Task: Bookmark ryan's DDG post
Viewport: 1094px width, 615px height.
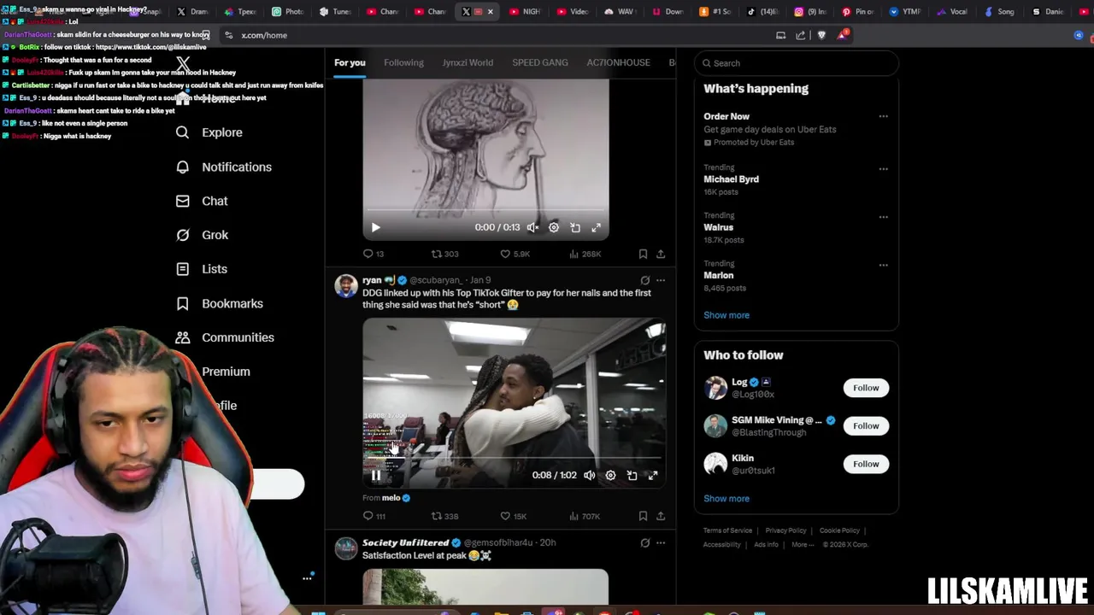Action: point(643,516)
